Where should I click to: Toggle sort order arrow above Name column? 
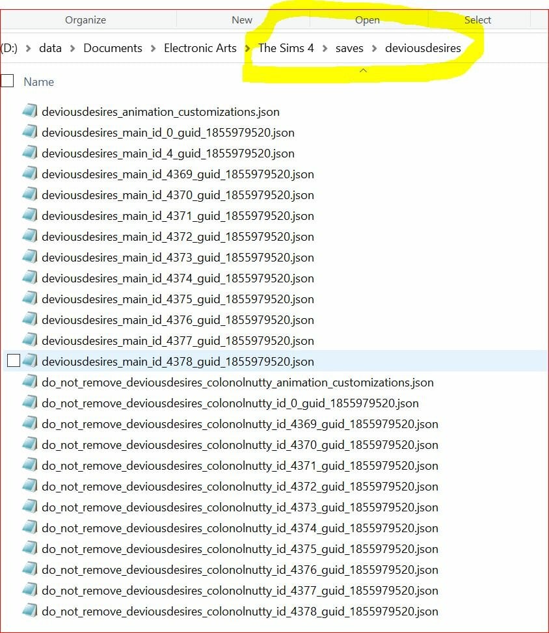[364, 70]
